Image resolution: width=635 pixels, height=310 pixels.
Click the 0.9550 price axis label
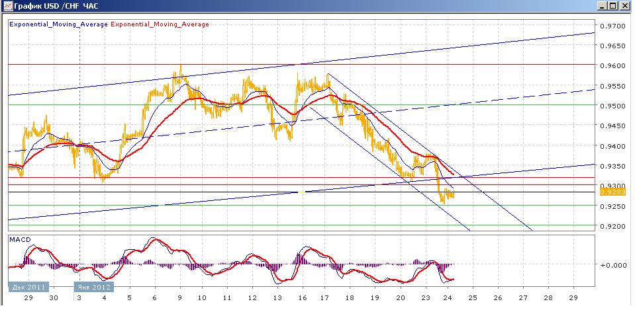click(x=612, y=86)
